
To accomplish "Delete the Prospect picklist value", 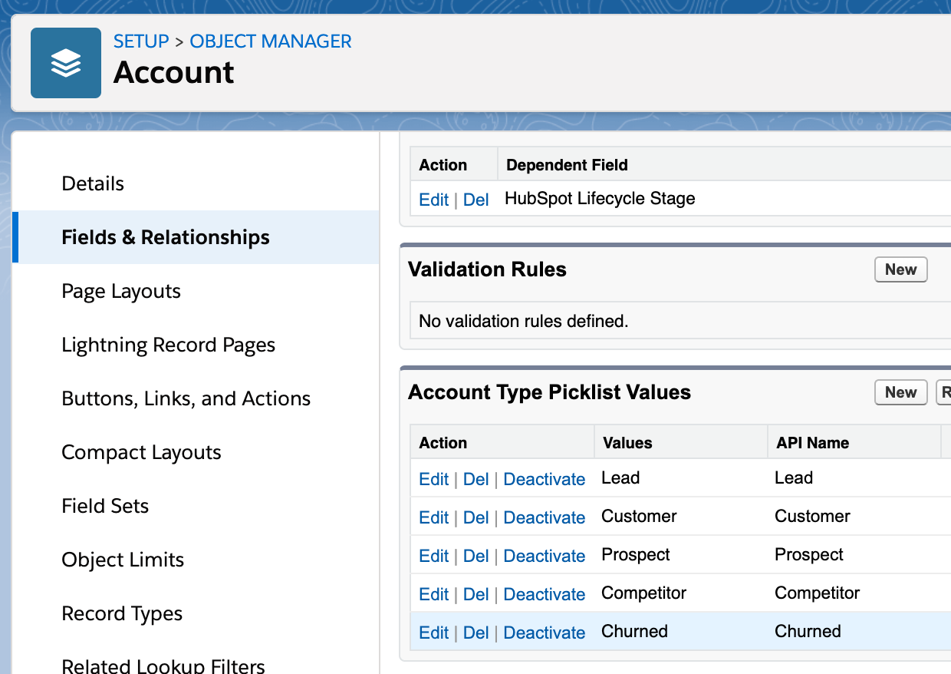I will (475, 556).
